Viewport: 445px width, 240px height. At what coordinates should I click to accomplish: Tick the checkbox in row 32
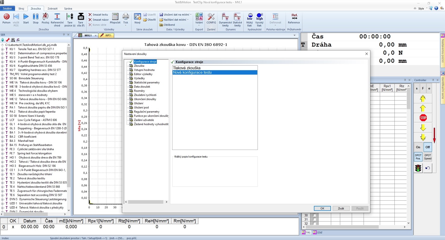pyautogui.click(x=314, y=224)
